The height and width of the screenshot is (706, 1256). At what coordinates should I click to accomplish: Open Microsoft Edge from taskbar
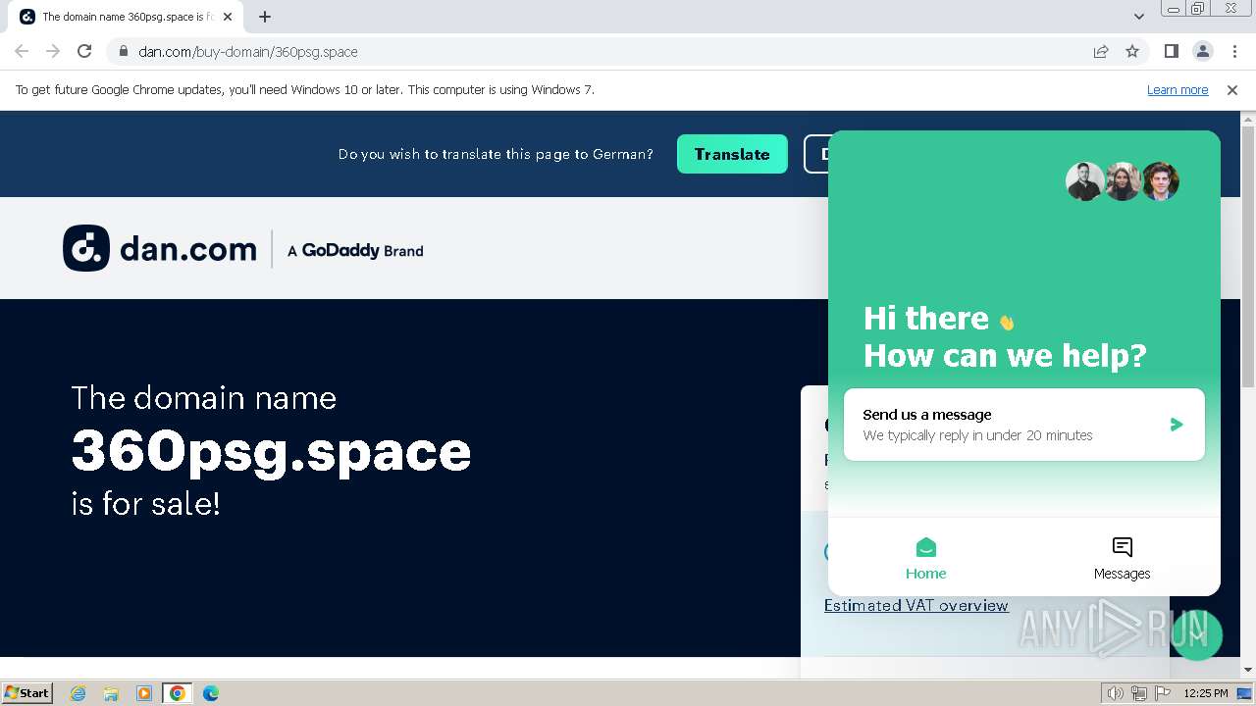pyautogui.click(x=210, y=693)
